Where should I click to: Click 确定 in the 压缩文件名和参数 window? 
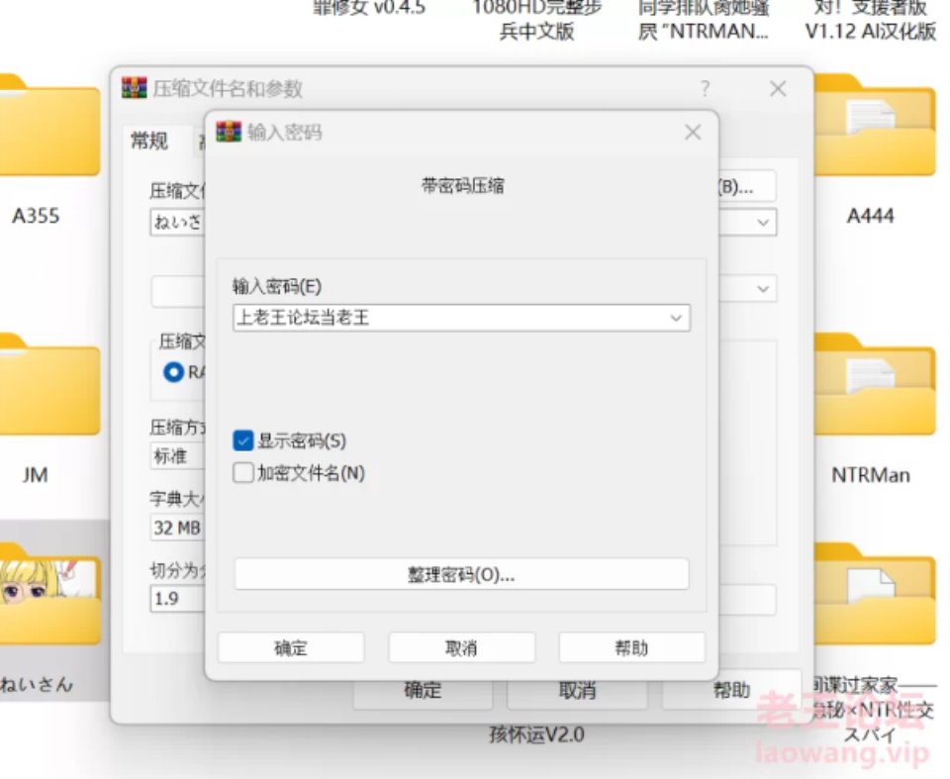[x=423, y=691]
